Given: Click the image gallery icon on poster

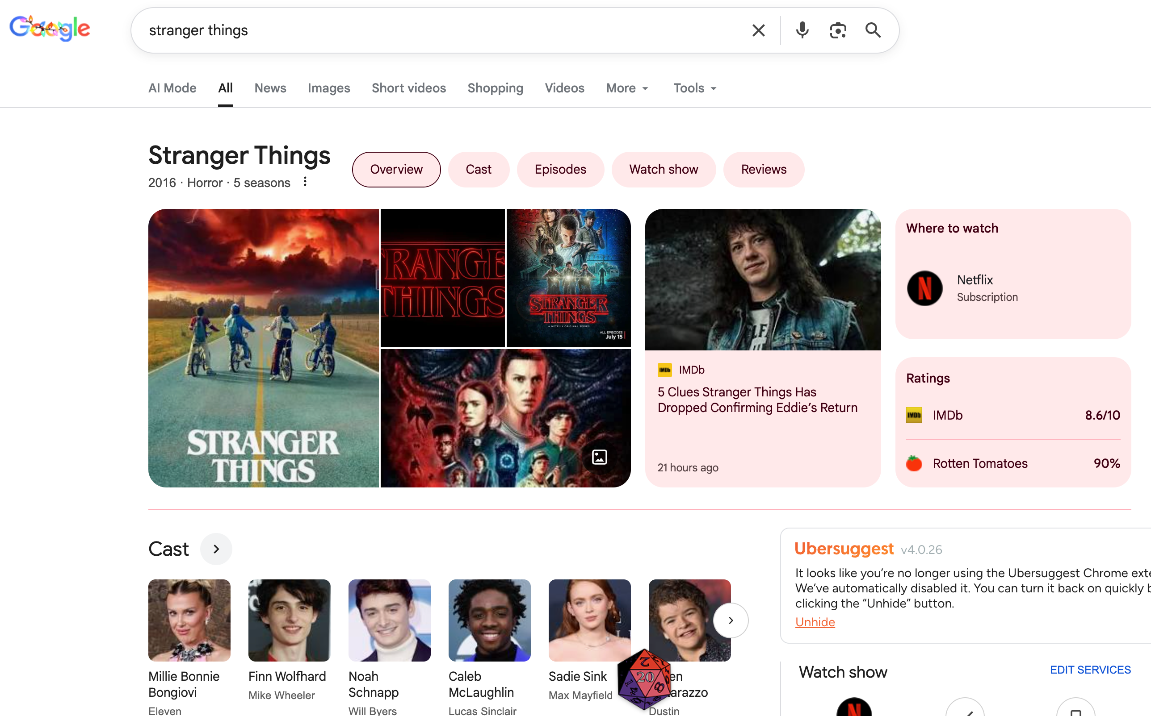Looking at the screenshot, I should (600, 457).
